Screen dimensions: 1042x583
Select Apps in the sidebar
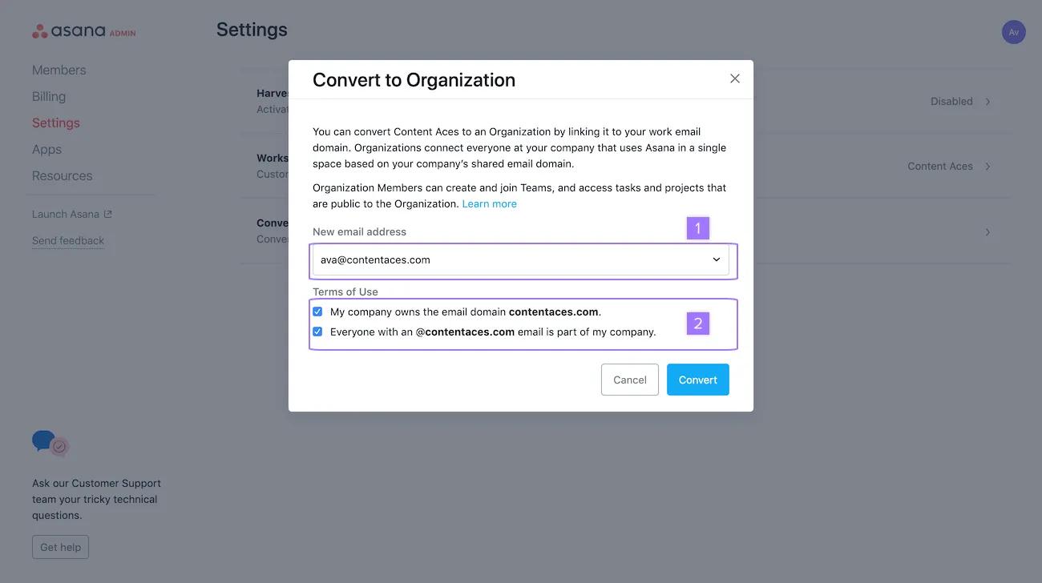[46, 149]
